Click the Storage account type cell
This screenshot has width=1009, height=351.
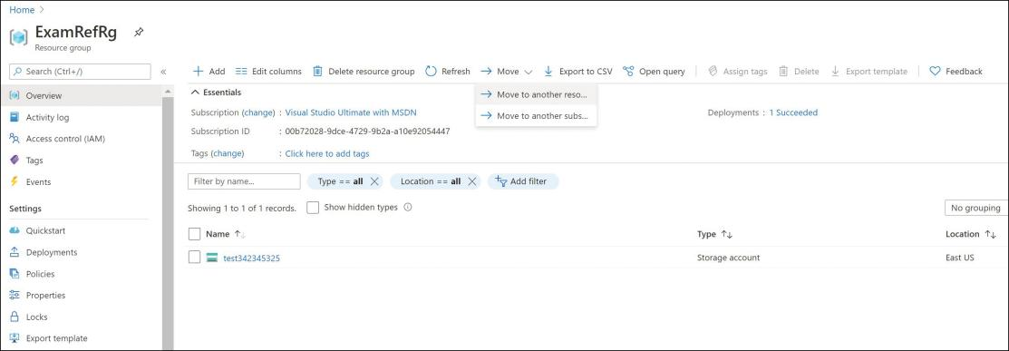pyautogui.click(x=729, y=258)
